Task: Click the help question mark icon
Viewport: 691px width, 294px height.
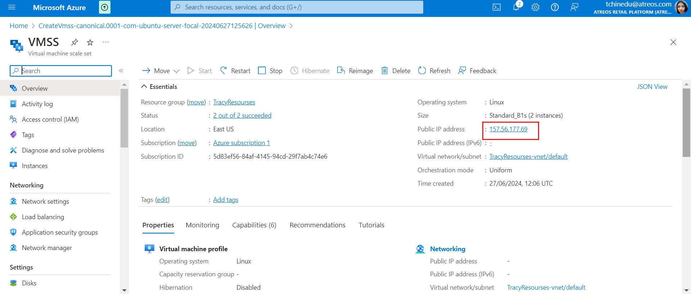Action: 555,7
